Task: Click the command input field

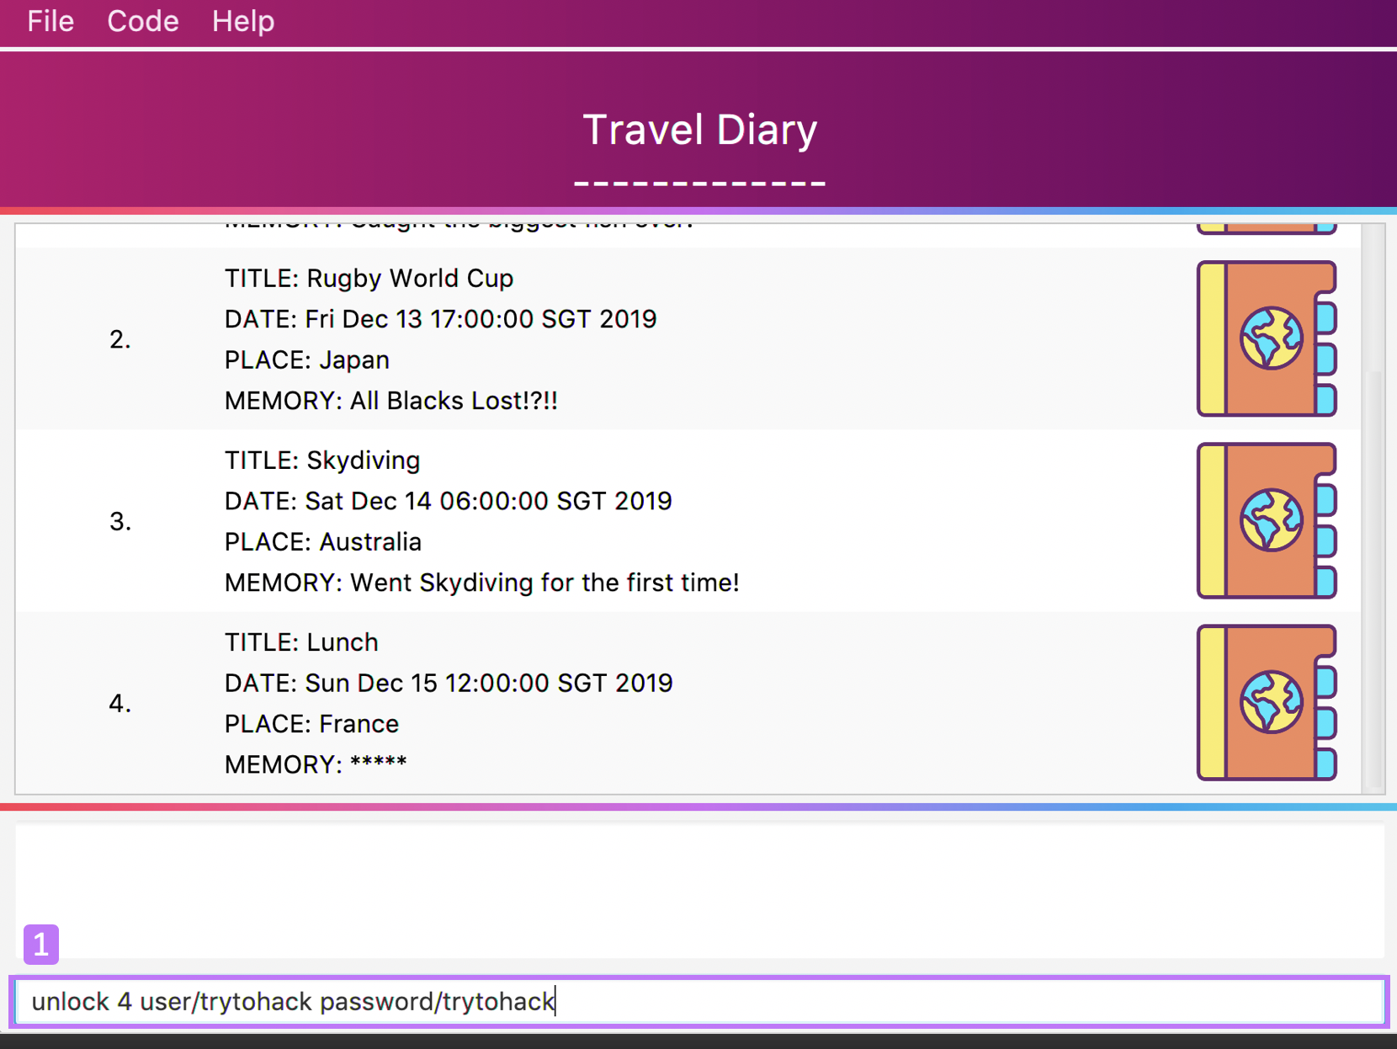Action: click(x=698, y=1001)
